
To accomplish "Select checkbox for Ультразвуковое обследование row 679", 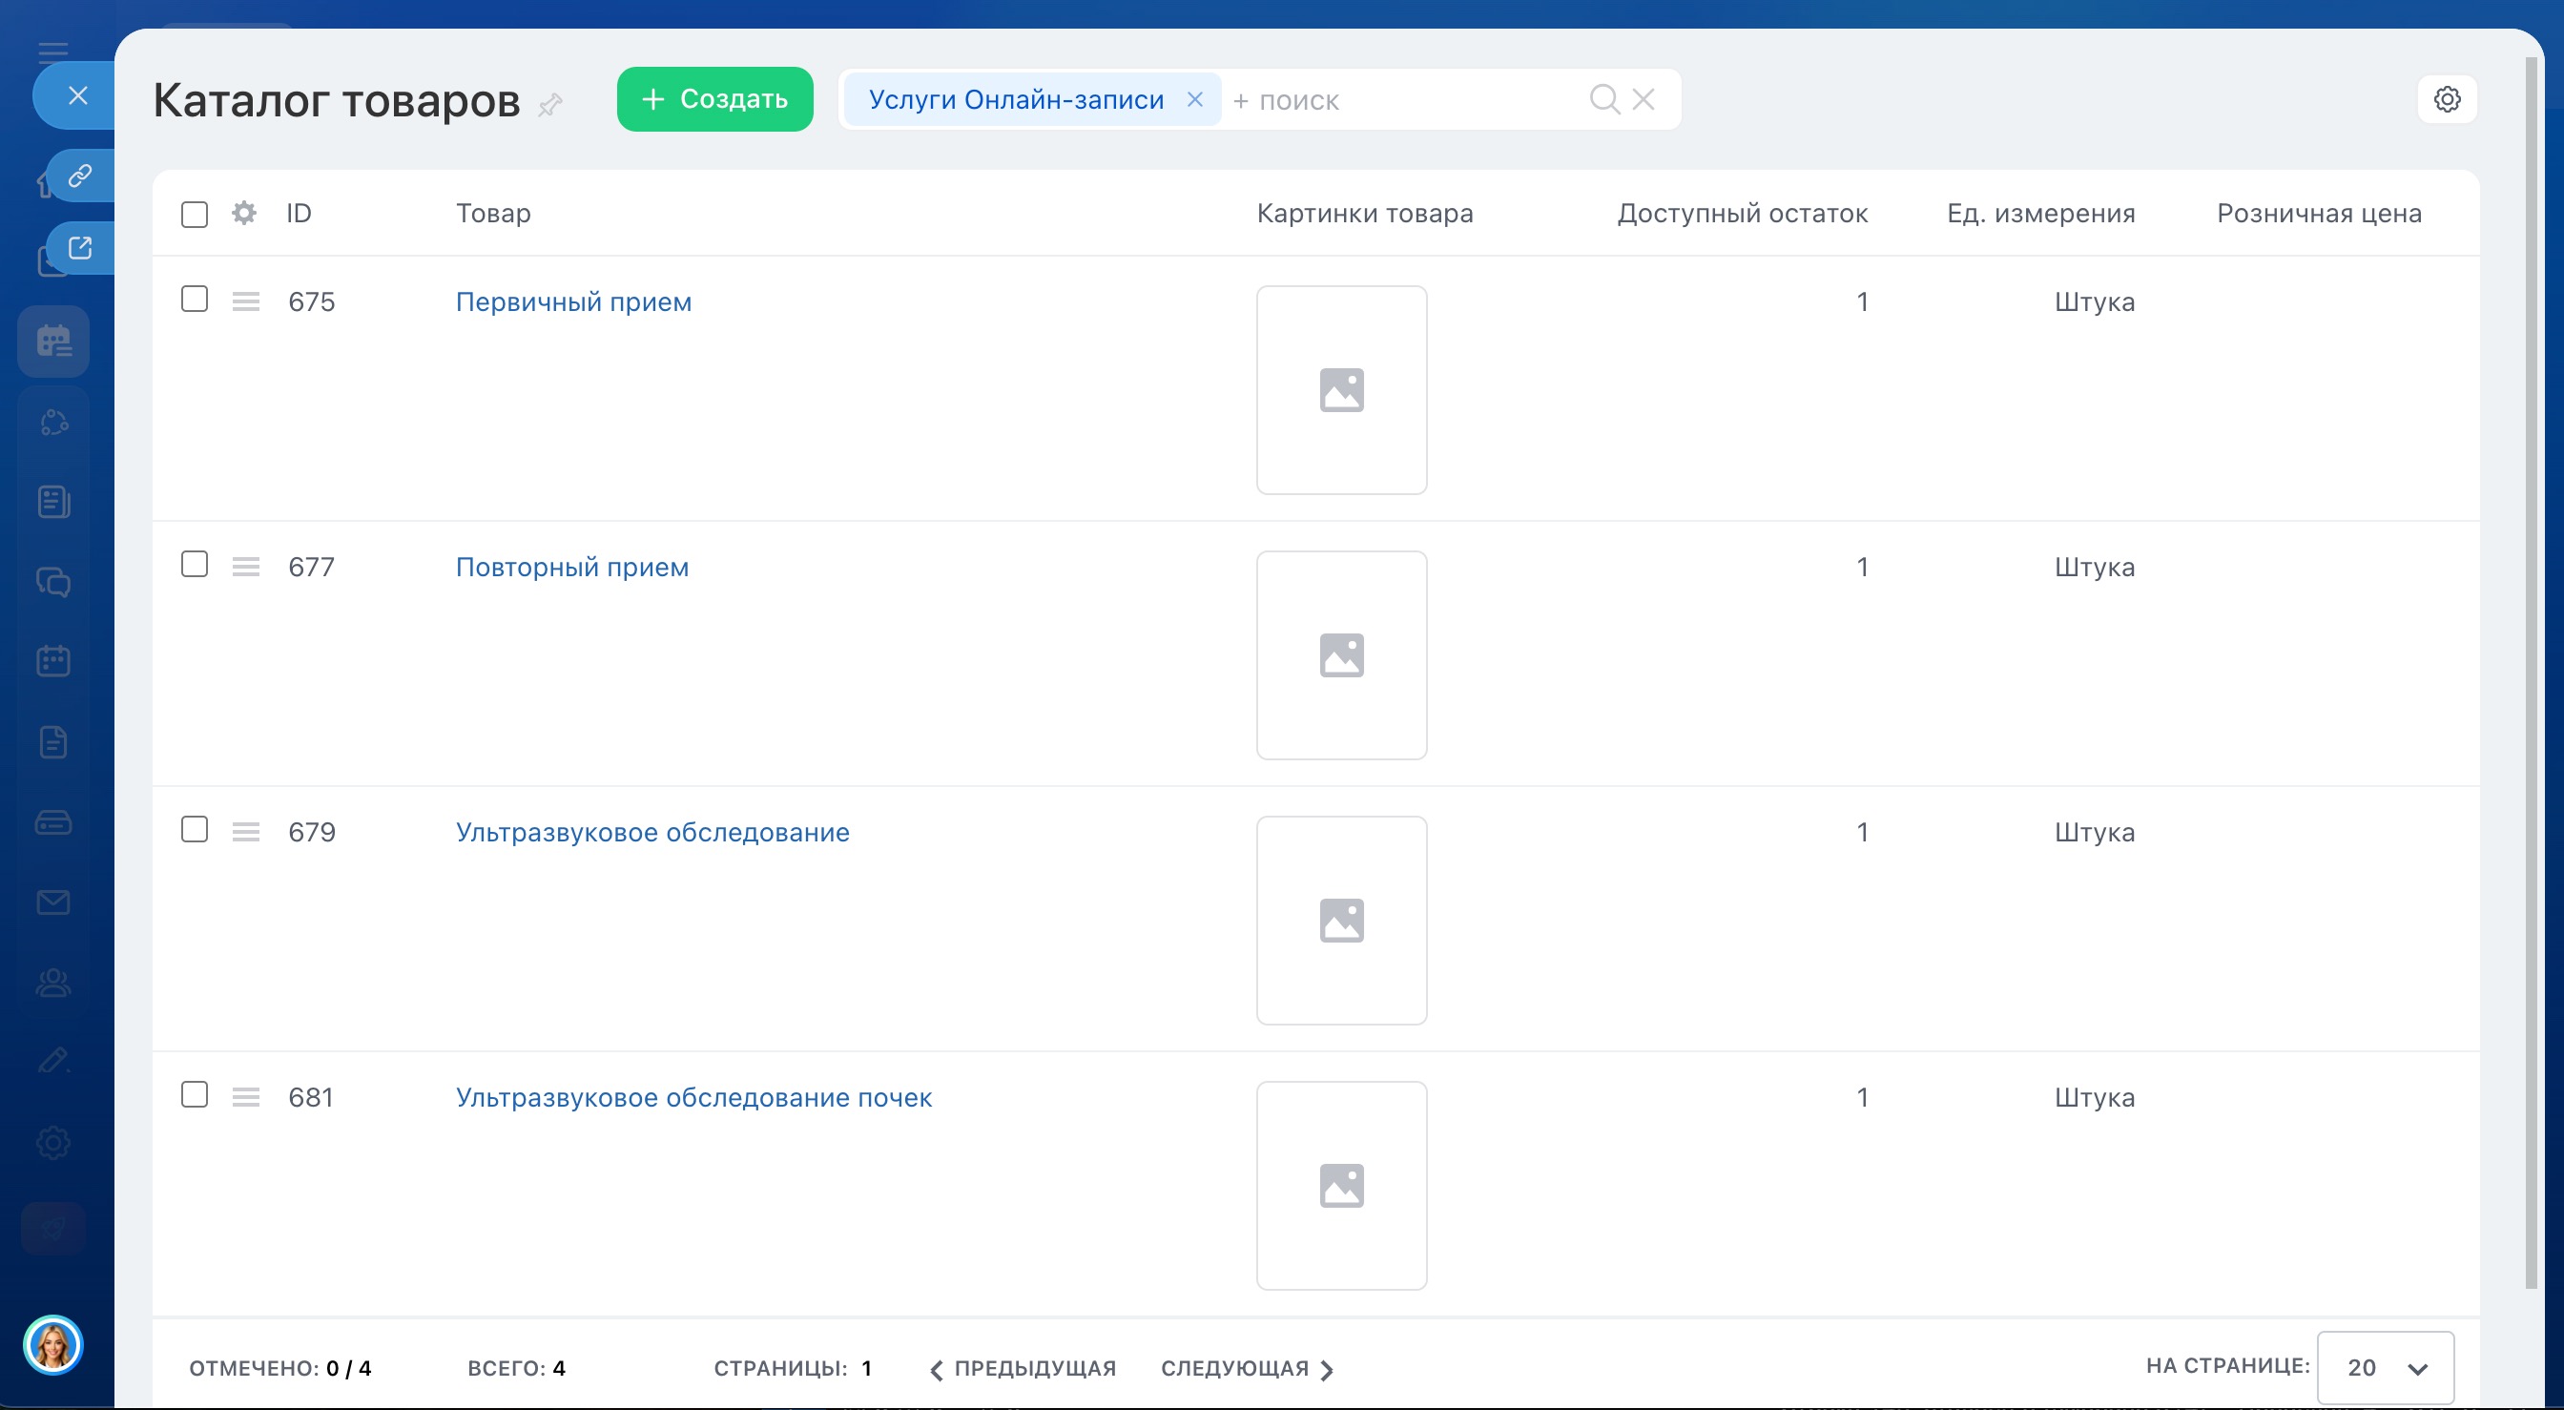I will pos(194,829).
